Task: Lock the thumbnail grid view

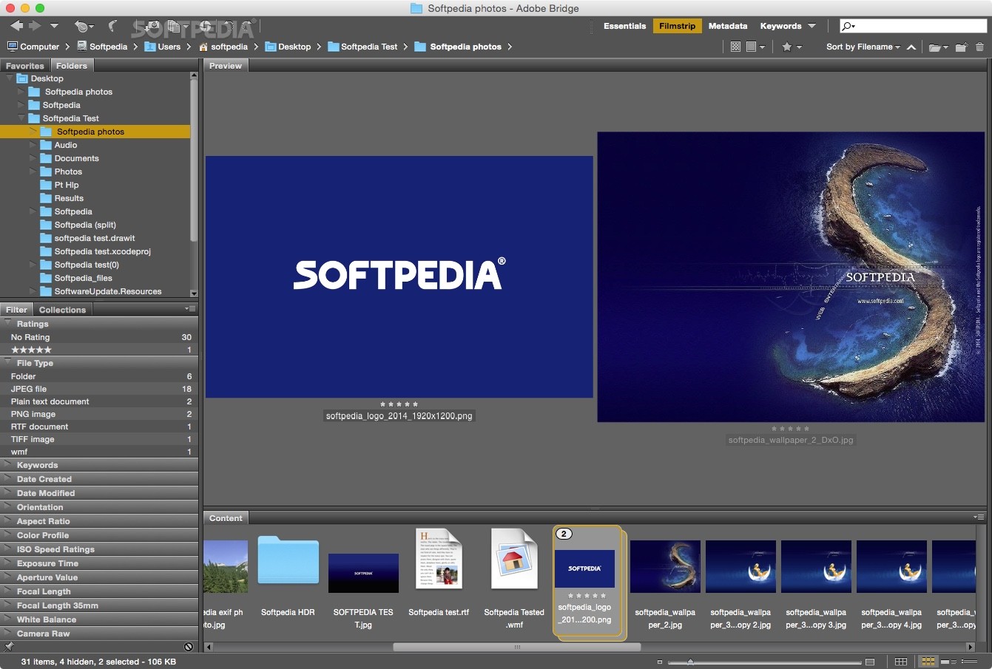Action: coord(900,662)
